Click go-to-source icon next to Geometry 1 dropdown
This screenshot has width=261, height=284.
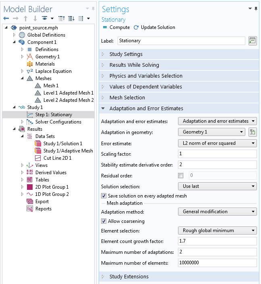coord(253,132)
